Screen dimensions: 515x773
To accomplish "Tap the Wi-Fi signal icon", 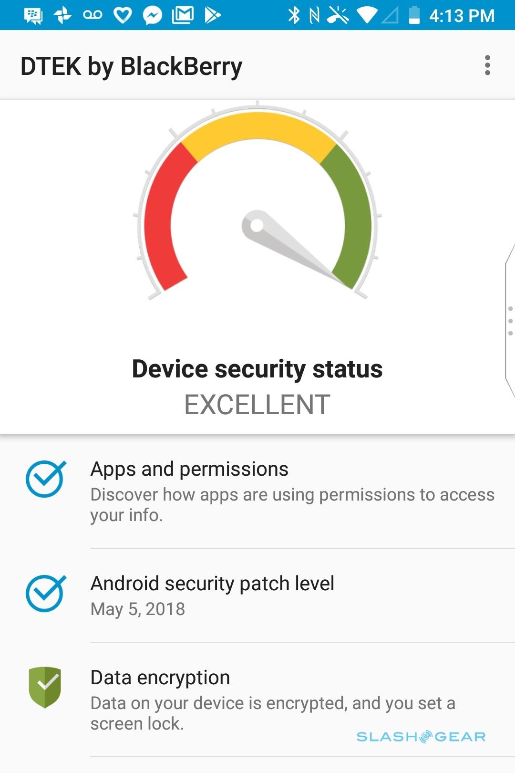I will 366,15.
